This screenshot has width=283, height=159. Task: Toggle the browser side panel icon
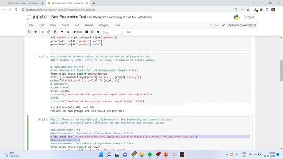(x=267, y=10)
